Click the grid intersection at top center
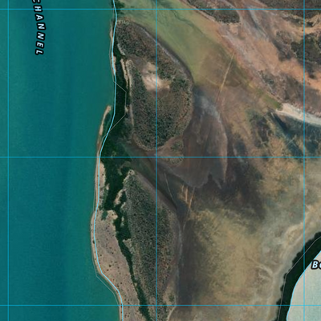Image resolution: width=321 pixels, height=321 pixels. click(x=156, y=9)
